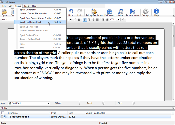Open the Tools menu
Screen dimensions: 175x125
26,6
